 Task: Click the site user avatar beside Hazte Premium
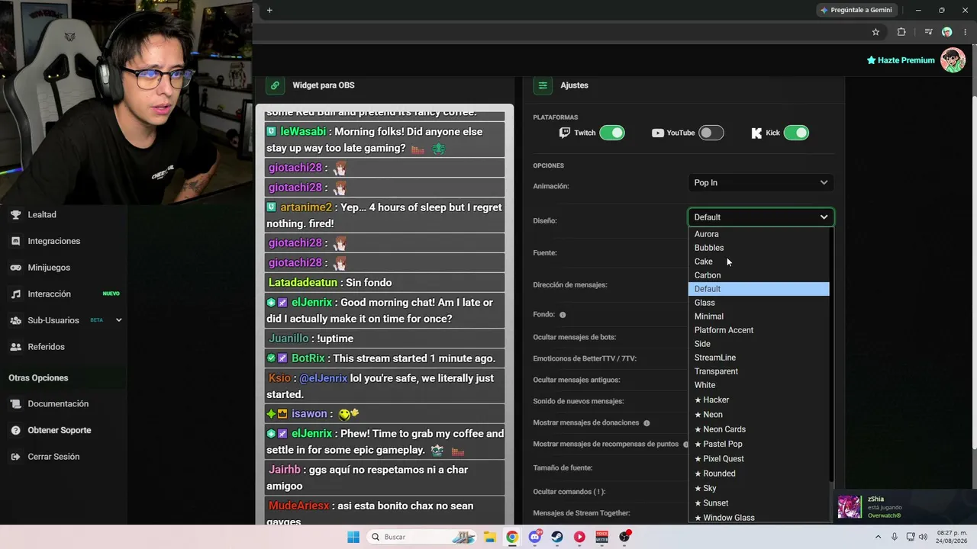pos(953,60)
